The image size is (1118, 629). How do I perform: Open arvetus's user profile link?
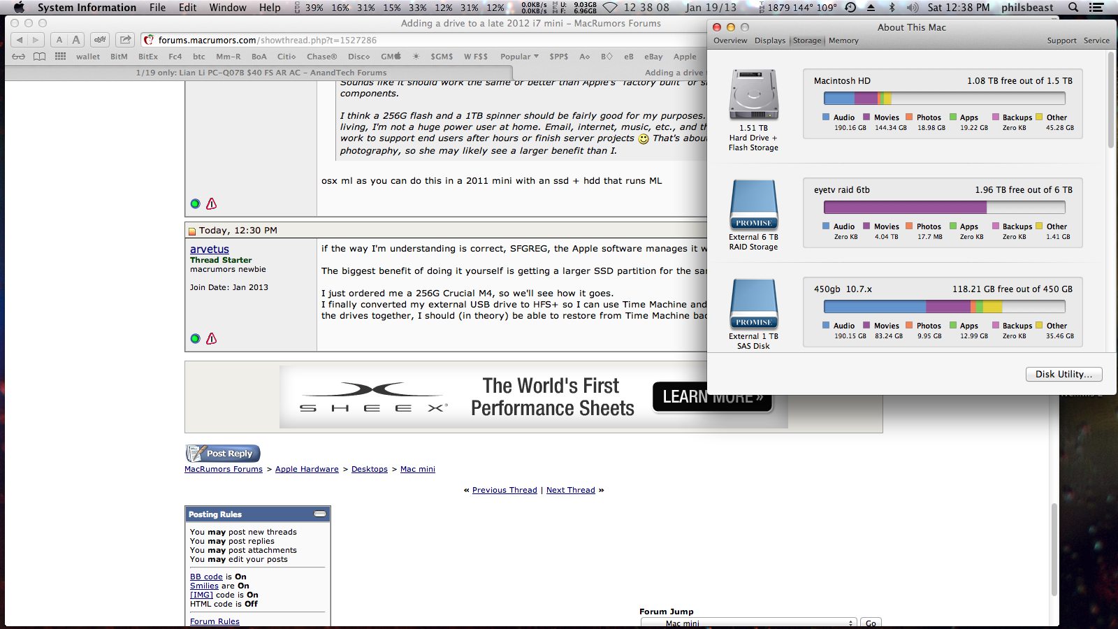[x=210, y=250]
